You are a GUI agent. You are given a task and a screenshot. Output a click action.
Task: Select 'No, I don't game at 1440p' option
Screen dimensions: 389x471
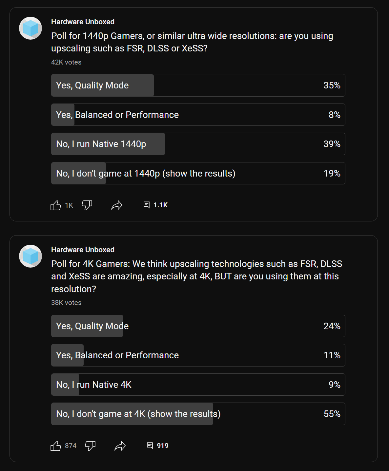(198, 173)
